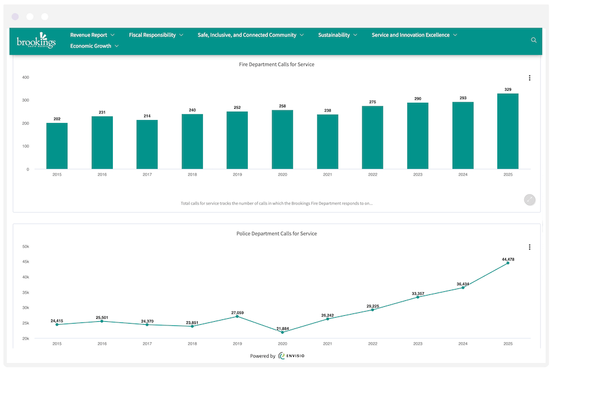Image resolution: width=597 pixels, height=400 pixels.
Task: Open Service and Innovation Excellence menu
Action: tap(414, 35)
